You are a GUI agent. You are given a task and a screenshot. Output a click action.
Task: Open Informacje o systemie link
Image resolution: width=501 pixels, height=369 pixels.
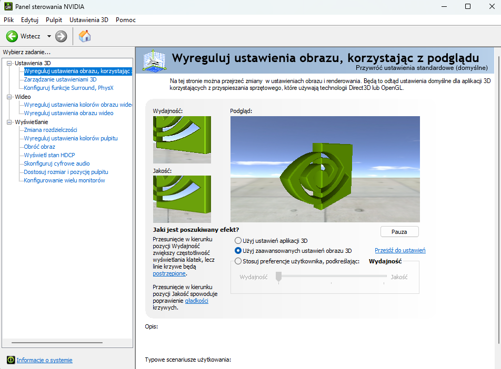[44, 360]
